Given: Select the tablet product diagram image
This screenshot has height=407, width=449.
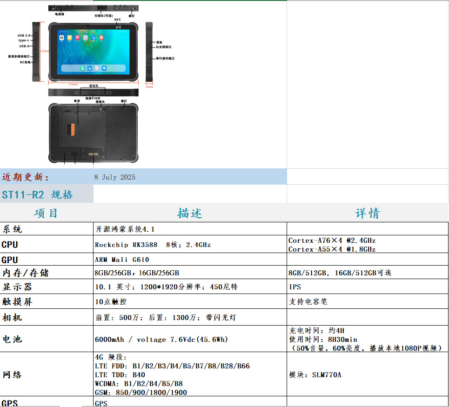Looking at the screenshot, I should tap(91, 84).
